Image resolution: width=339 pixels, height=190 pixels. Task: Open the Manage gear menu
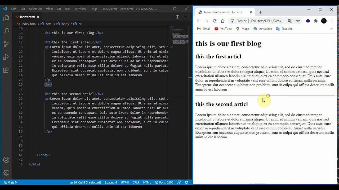[x=6, y=173]
